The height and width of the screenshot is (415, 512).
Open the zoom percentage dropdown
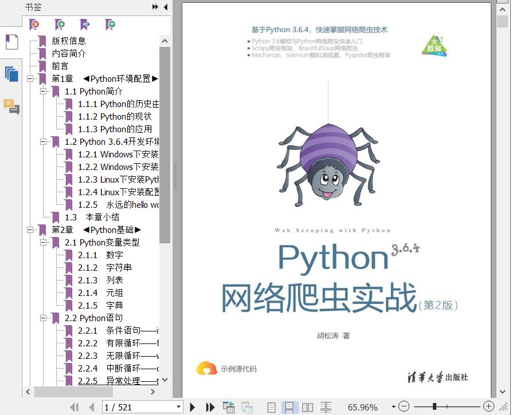coord(393,407)
